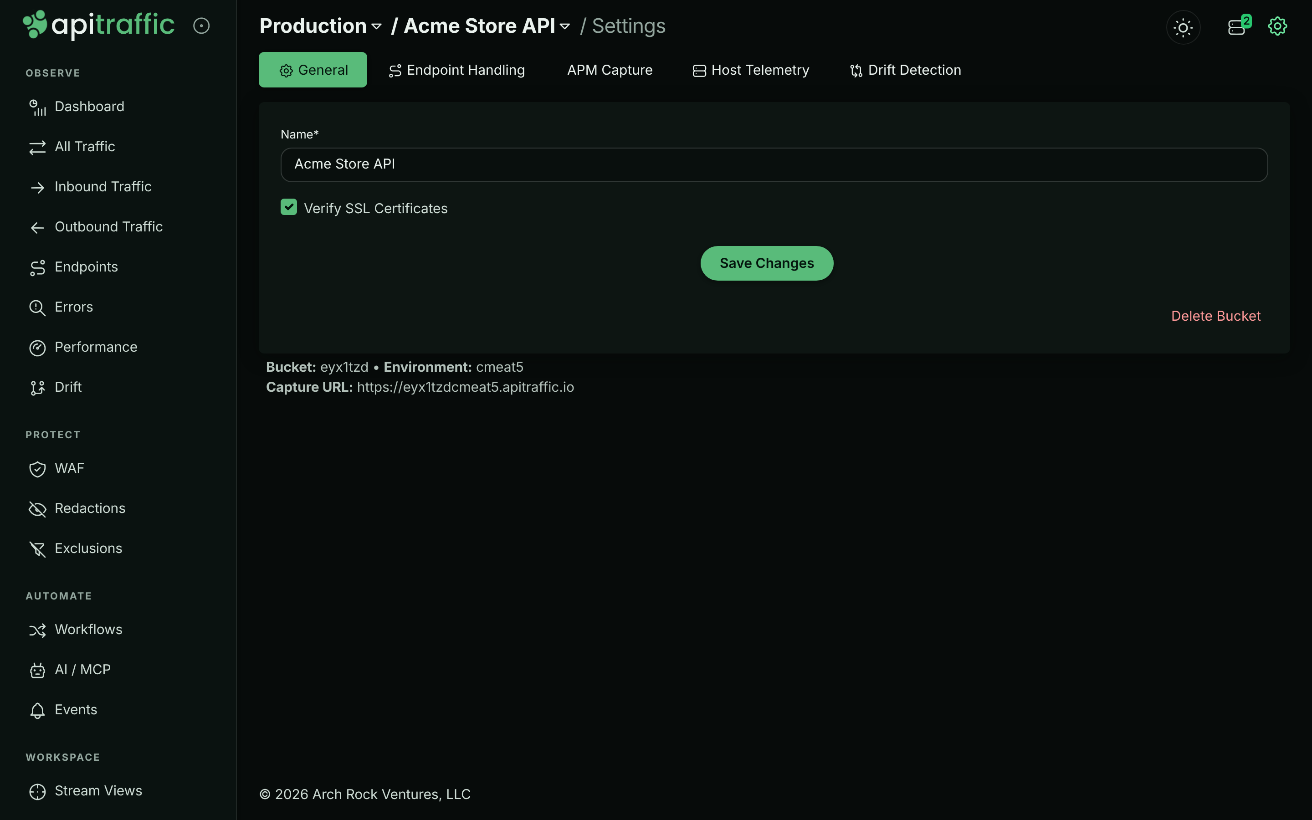Uncheck Verify SSL Certificates checkbox
1312x820 pixels.
point(289,207)
